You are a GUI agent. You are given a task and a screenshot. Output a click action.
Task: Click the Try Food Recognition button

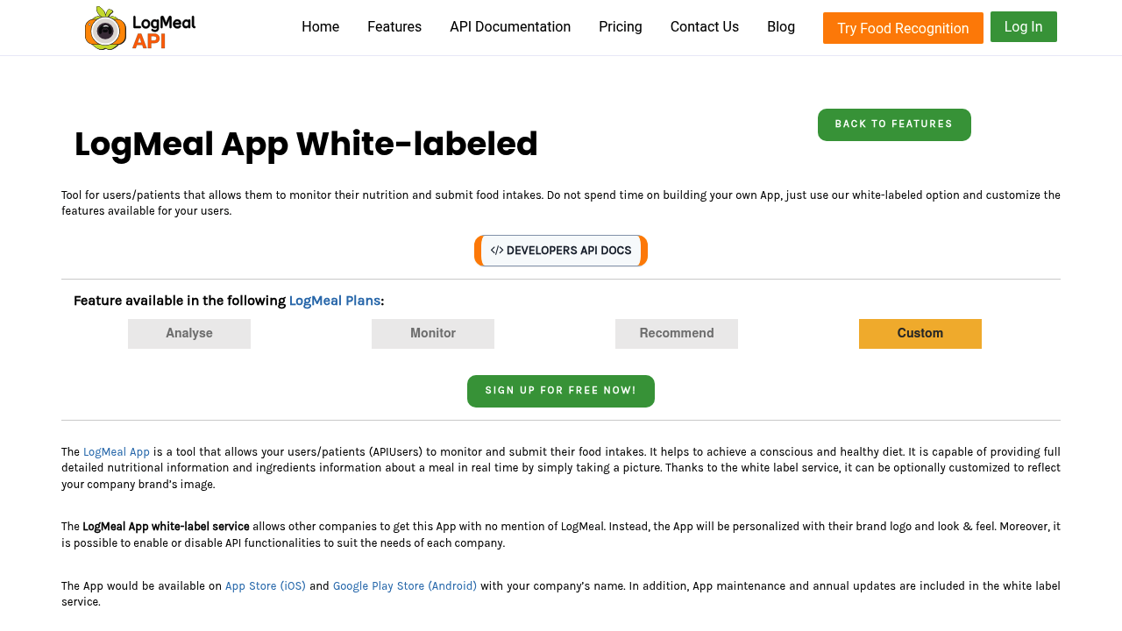[x=903, y=28]
